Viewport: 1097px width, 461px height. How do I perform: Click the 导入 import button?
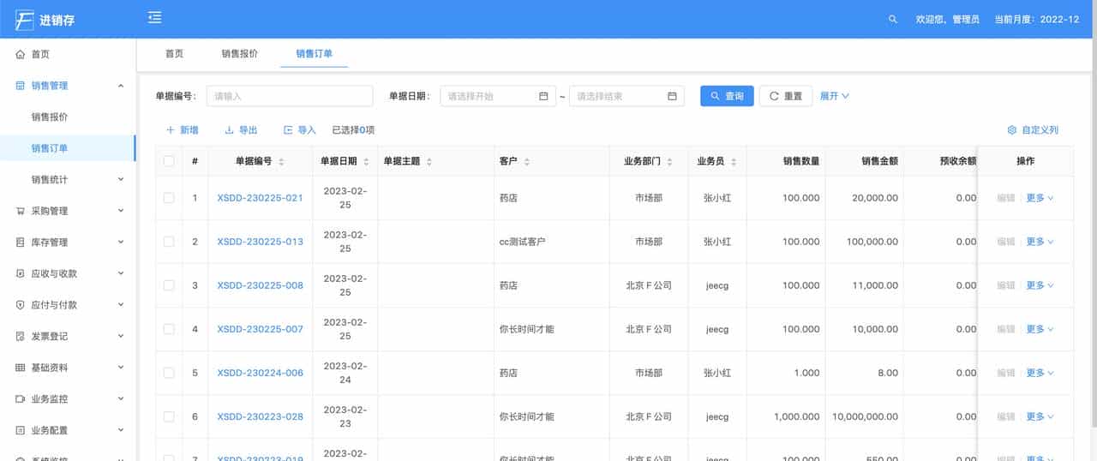tap(300, 130)
